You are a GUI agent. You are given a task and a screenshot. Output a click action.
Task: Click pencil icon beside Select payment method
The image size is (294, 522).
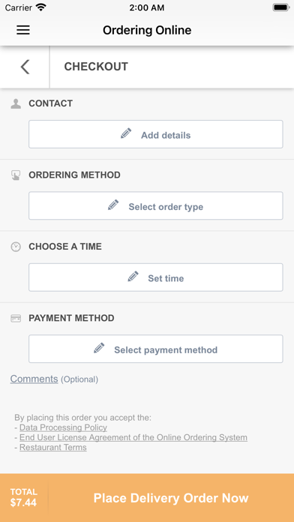pyautogui.click(x=99, y=348)
